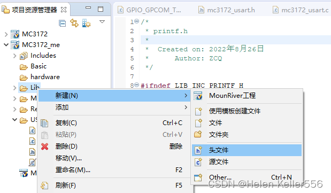Open the 新建(N) submenu
The image size is (331, 193).
tap(114, 96)
